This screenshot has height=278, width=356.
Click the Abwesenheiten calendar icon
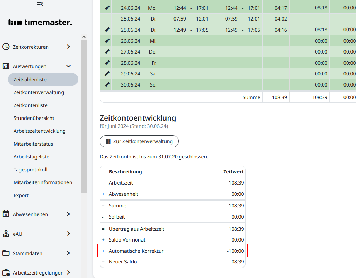6,214
